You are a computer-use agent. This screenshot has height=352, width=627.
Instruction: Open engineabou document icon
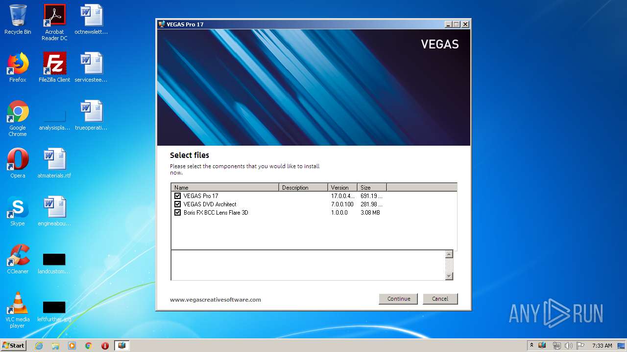click(x=54, y=211)
